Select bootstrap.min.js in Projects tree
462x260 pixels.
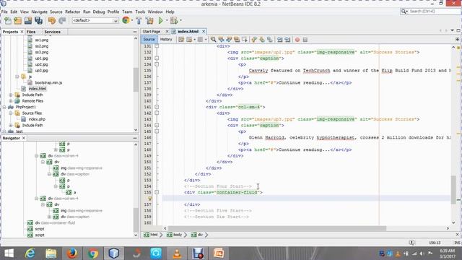click(48, 82)
